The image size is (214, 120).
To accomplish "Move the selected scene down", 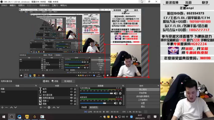I will (16, 107).
